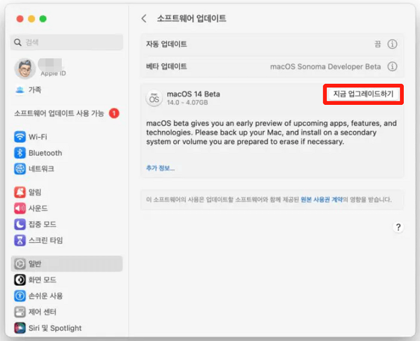
Task: Click the Apple ID label
Action: pyautogui.click(x=53, y=74)
